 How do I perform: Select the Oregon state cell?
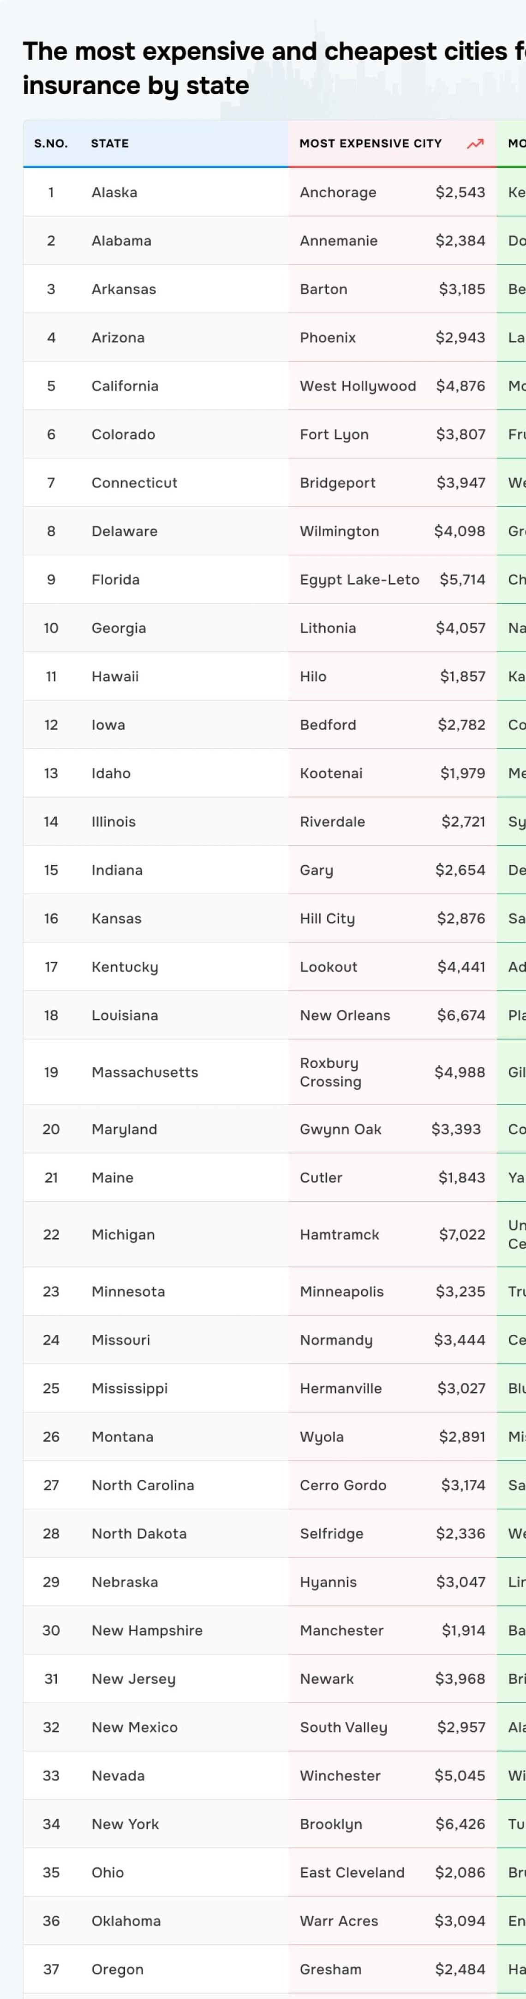pyautogui.click(x=118, y=1969)
